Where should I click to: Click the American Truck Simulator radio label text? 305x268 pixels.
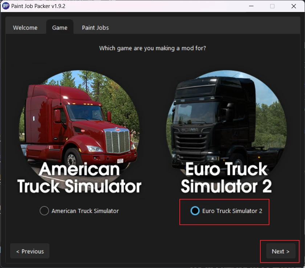tap(85, 211)
